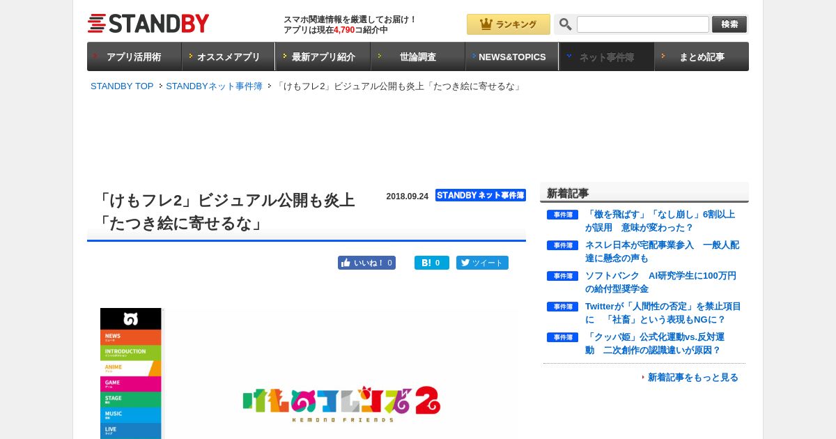This screenshot has height=439, width=836.
Task: Go to STANDBY TOP breadcrumb link
Action: tap(122, 86)
